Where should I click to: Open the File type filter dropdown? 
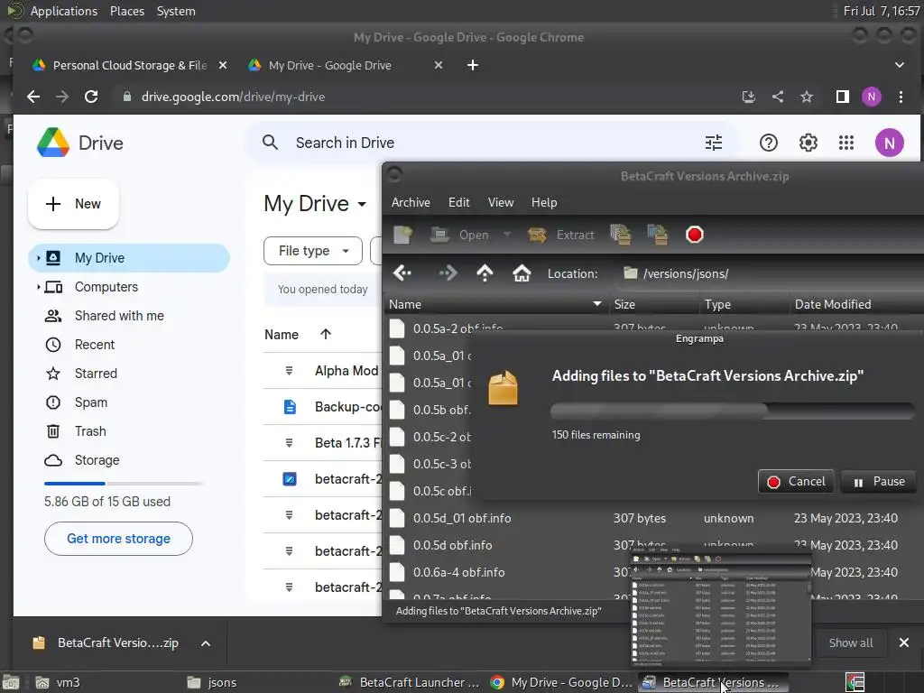(313, 251)
